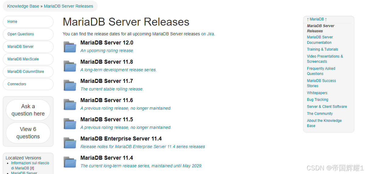Open the Home sidebar button
Viewport: 365px width, 174px height.
click(x=28, y=22)
